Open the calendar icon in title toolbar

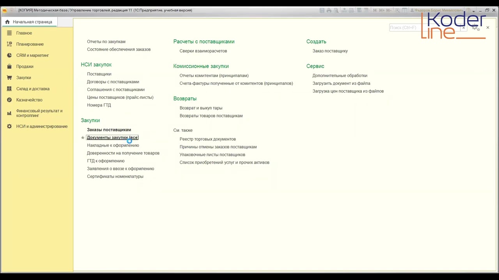point(366,10)
